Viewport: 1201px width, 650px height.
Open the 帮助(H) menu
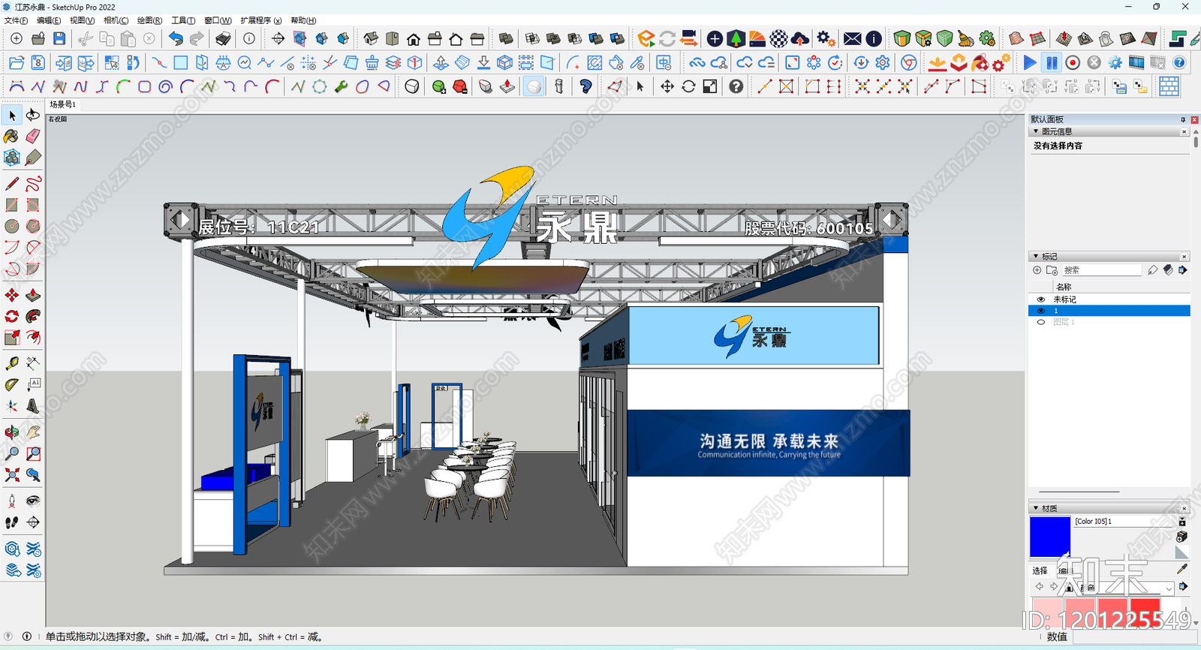[x=303, y=20]
